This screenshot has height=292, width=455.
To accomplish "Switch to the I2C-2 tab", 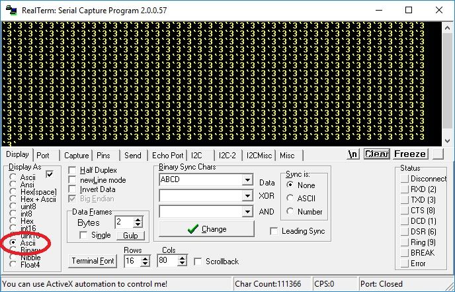I will pyautogui.click(x=227, y=156).
